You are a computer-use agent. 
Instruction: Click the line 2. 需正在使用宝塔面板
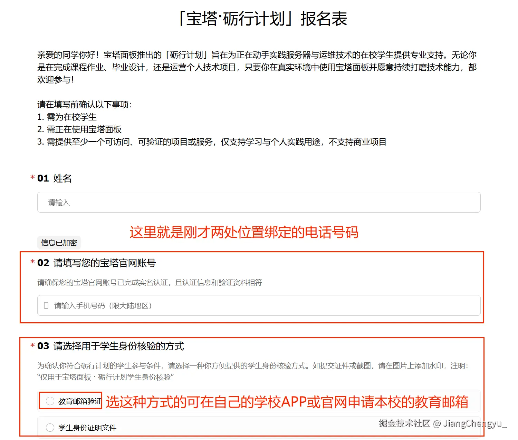79,129
